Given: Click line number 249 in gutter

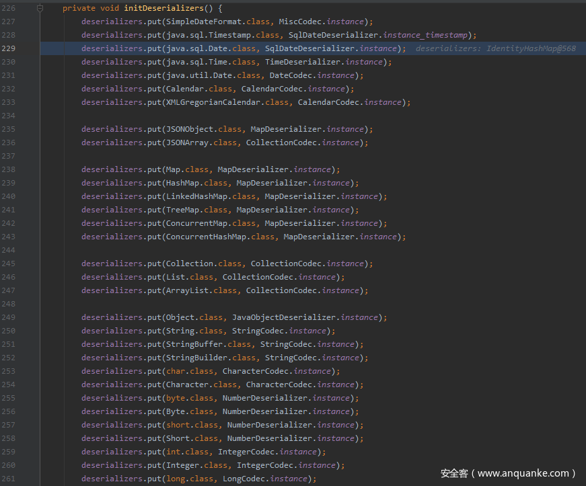Looking at the screenshot, I should [x=9, y=317].
